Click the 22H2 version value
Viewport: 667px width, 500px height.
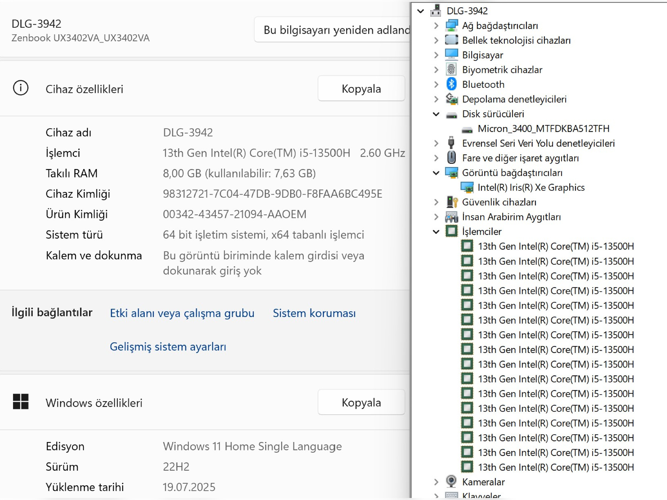176,466
